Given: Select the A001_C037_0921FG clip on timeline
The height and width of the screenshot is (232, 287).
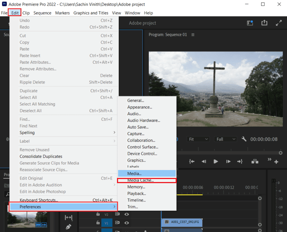Looking at the screenshot, I should pos(182,222).
